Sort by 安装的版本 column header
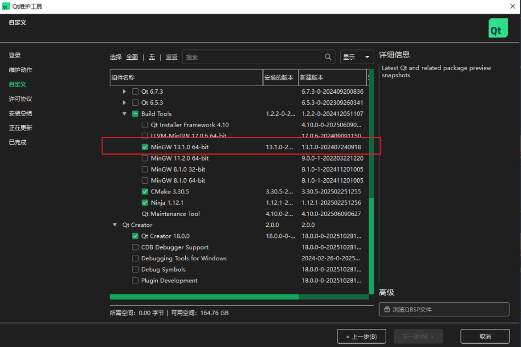521x347 pixels. (x=280, y=77)
